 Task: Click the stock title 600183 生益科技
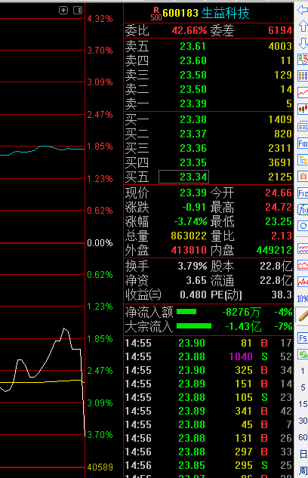(x=206, y=13)
